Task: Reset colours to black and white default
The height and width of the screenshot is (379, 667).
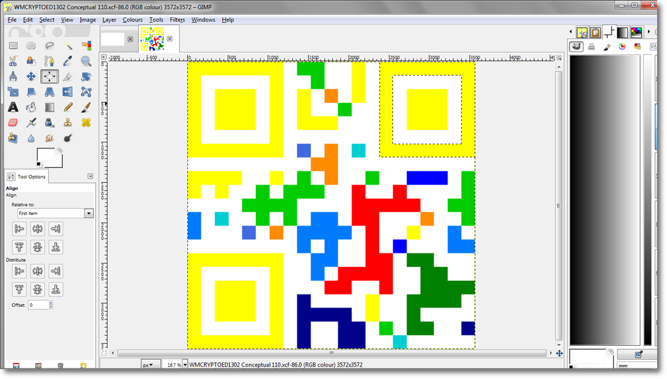Action: click(x=39, y=165)
